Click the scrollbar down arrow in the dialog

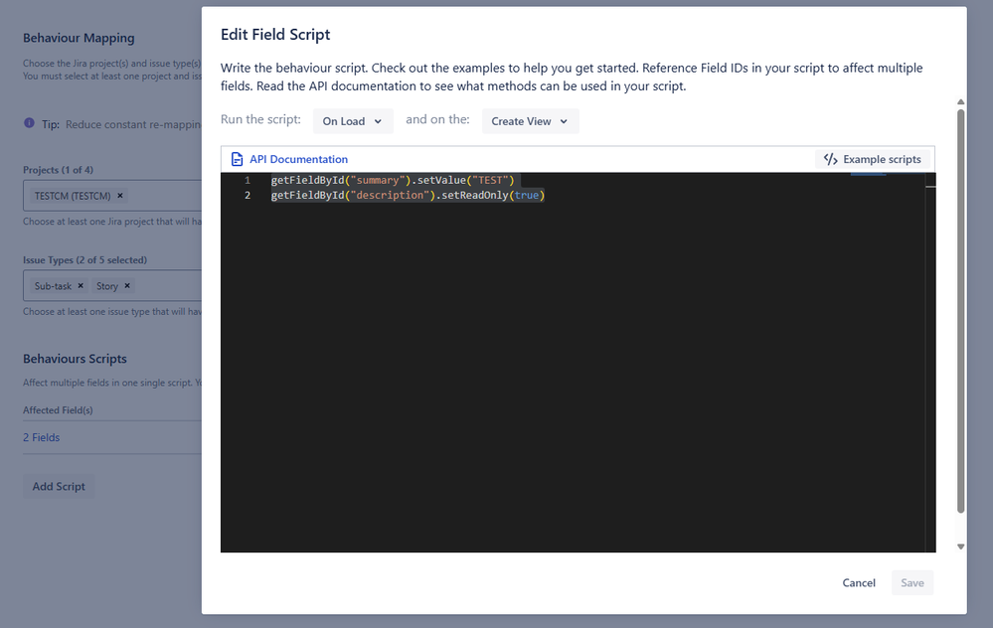tap(960, 546)
